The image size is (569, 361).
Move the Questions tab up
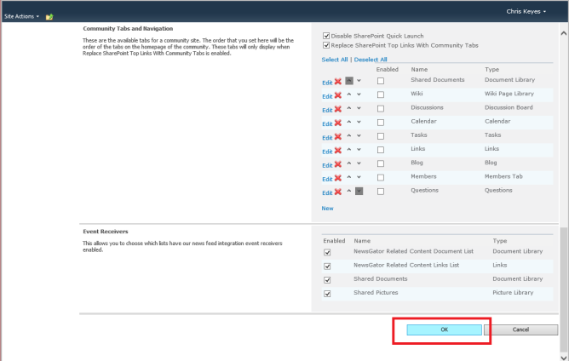[x=349, y=192]
